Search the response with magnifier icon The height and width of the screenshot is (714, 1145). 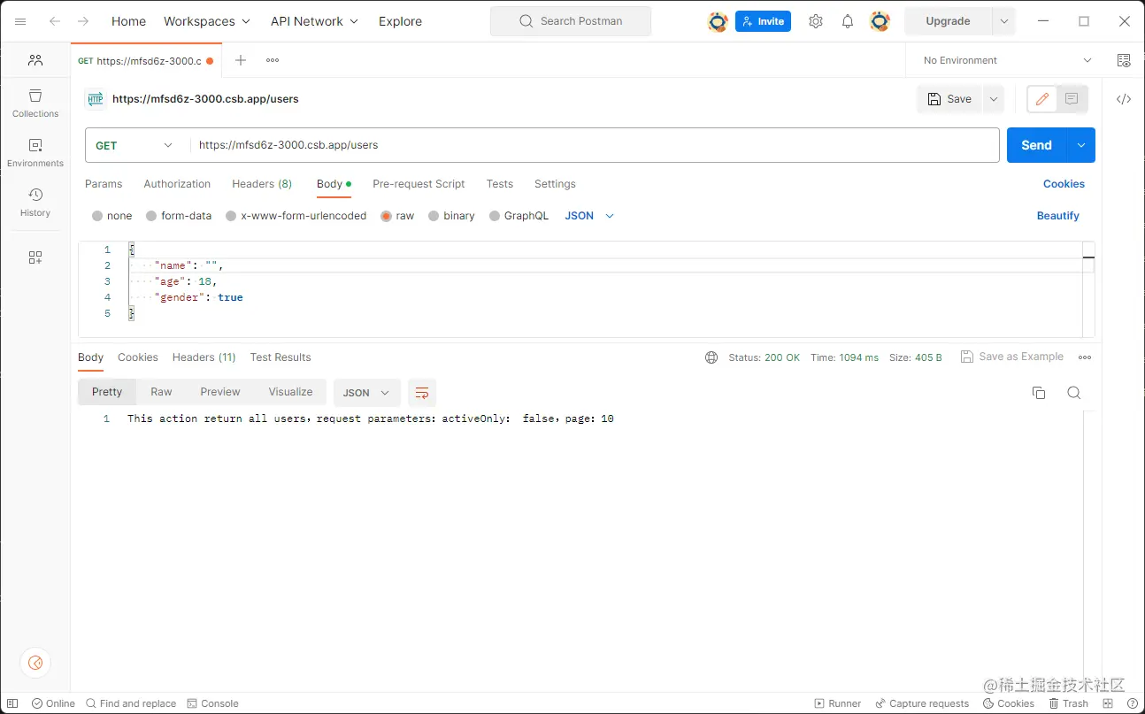(1074, 393)
